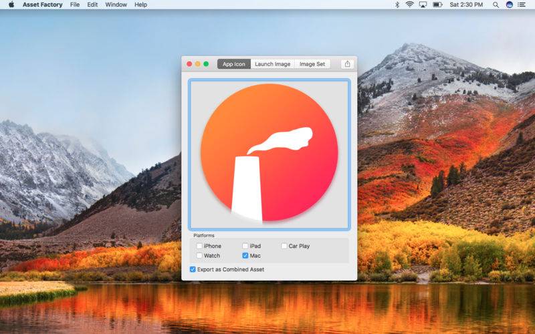
Task: Enable the Watch platform checkbox
Action: (x=199, y=255)
